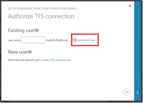Select the step 2 indicator number
143x103 pixels.
137,93
